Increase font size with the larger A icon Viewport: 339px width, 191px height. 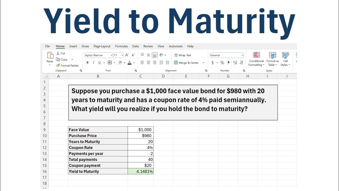click(127, 55)
